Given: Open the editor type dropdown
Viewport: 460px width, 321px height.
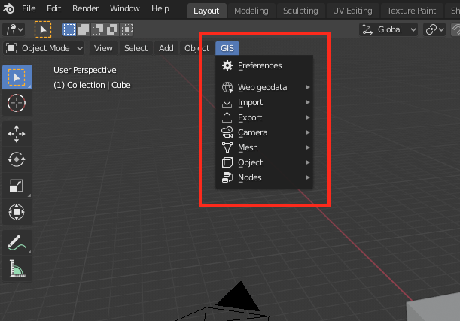Looking at the screenshot, I should coord(14,29).
